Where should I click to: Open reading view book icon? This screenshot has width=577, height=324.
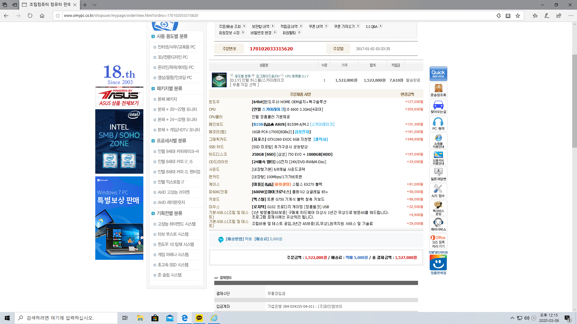[x=508, y=16]
